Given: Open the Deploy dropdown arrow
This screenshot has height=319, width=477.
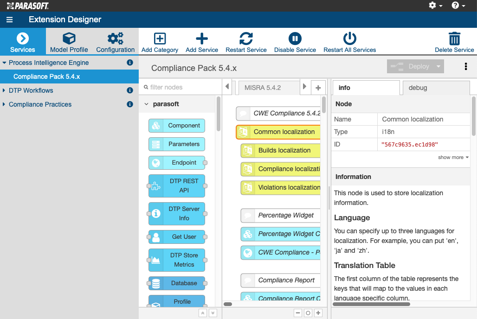Looking at the screenshot, I should pos(438,66).
